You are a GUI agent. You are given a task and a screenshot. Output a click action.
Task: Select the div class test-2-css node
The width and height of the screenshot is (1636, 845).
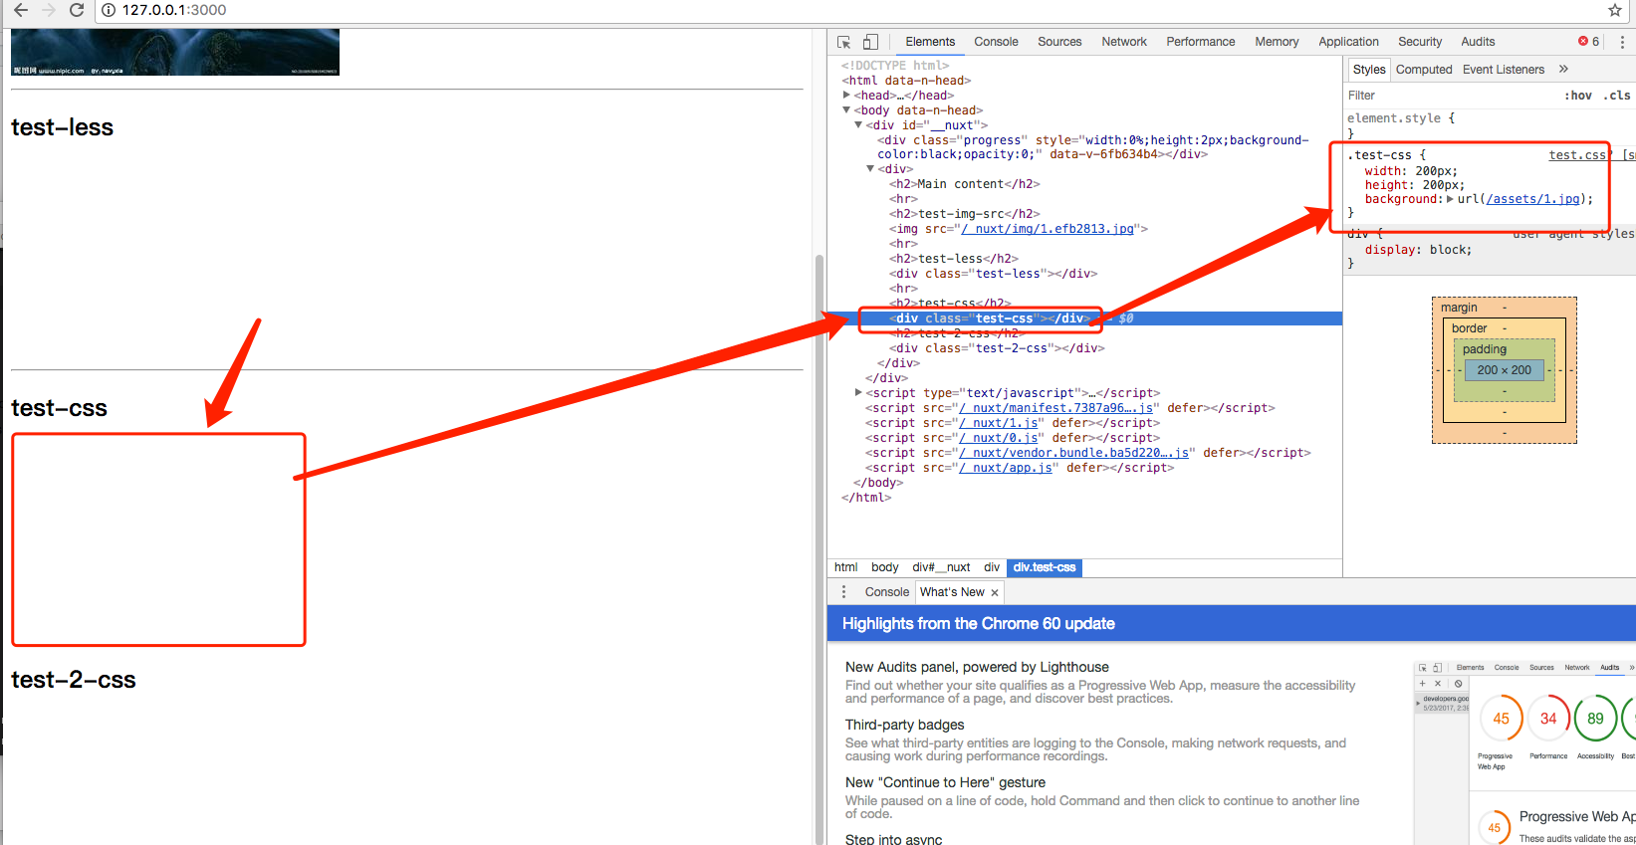(x=997, y=348)
